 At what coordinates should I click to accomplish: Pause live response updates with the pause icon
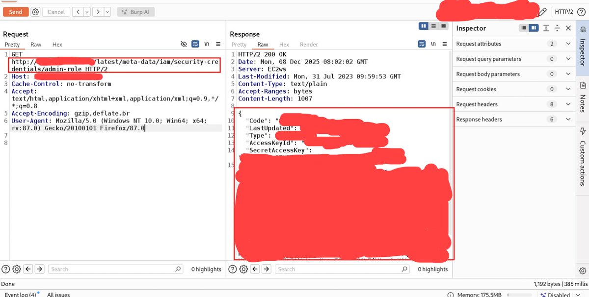point(423,25)
